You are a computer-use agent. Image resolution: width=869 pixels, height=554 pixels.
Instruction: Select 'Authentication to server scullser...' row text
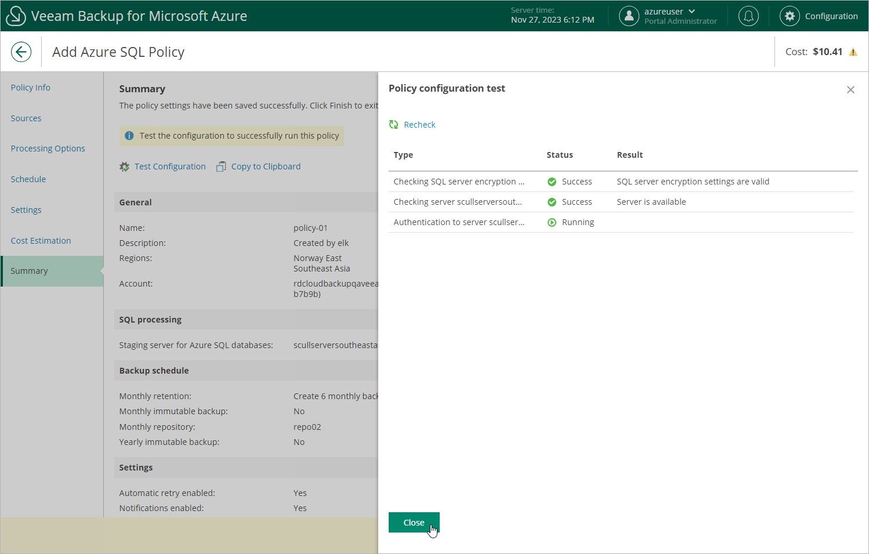tap(459, 222)
